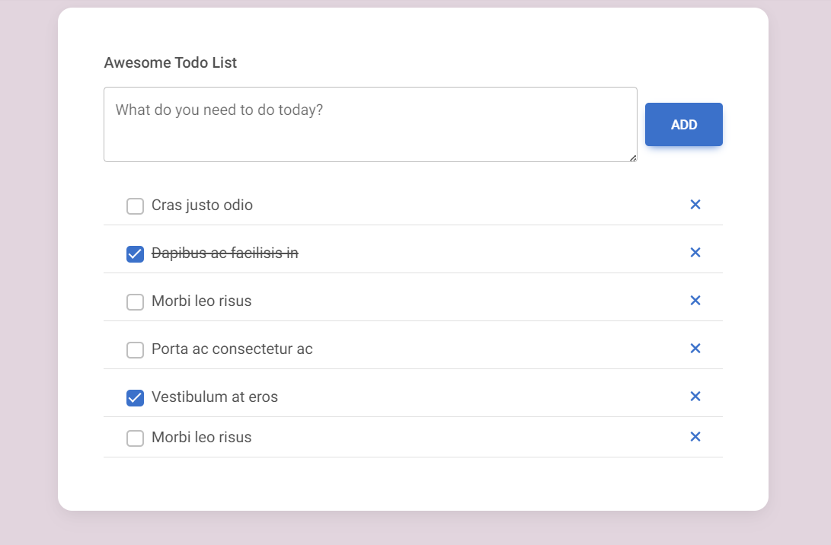Remove the bottom Morbi leo risus item
831x545 pixels.
[x=695, y=436]
